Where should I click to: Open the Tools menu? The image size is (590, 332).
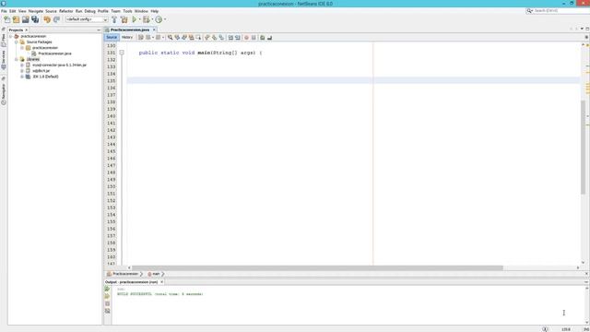pos(127,11)
